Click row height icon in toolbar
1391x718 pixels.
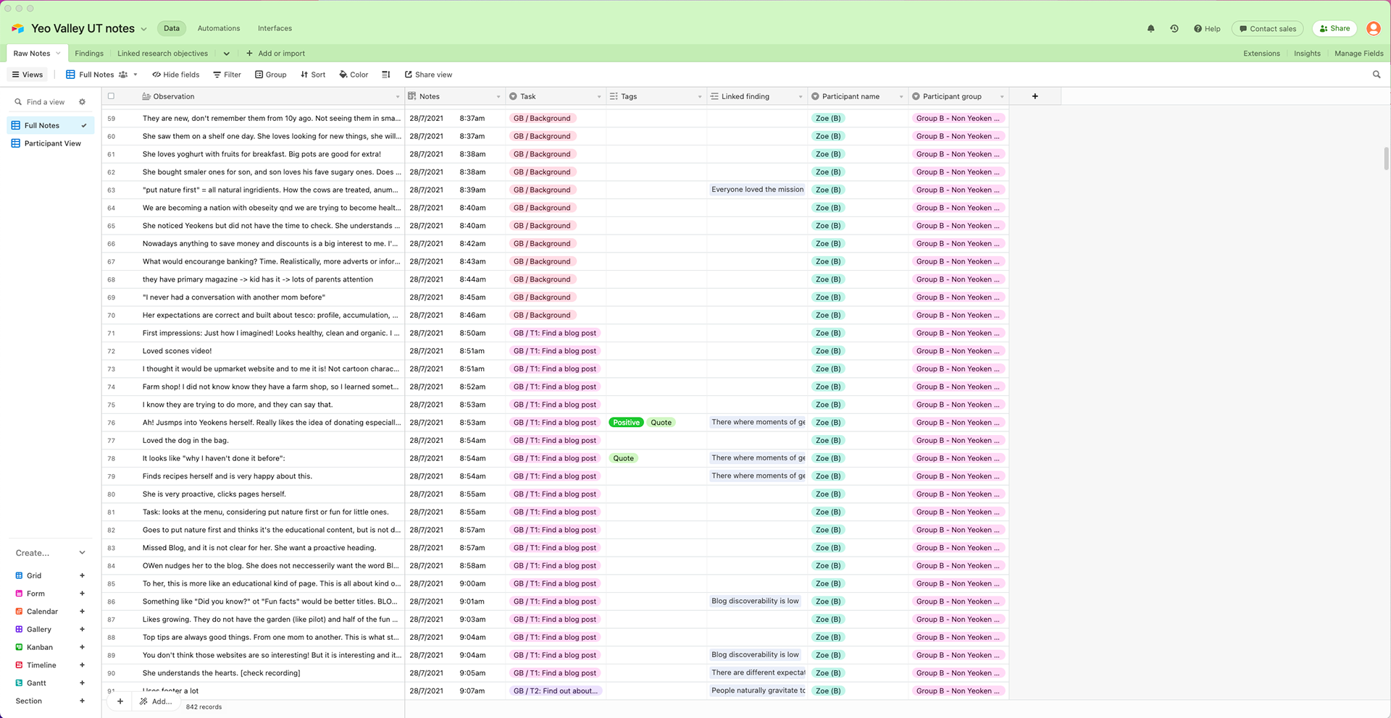pos(386,75)
